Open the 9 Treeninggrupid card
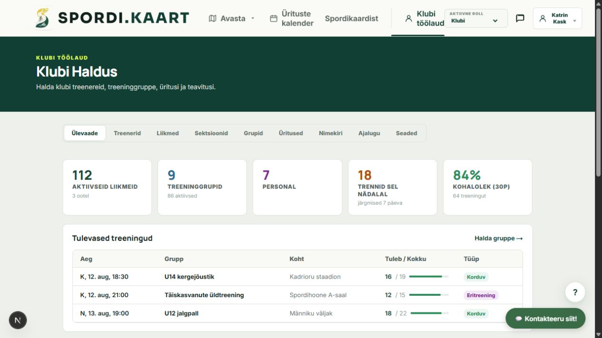The image size is (602, 338). tap(202, 187)
